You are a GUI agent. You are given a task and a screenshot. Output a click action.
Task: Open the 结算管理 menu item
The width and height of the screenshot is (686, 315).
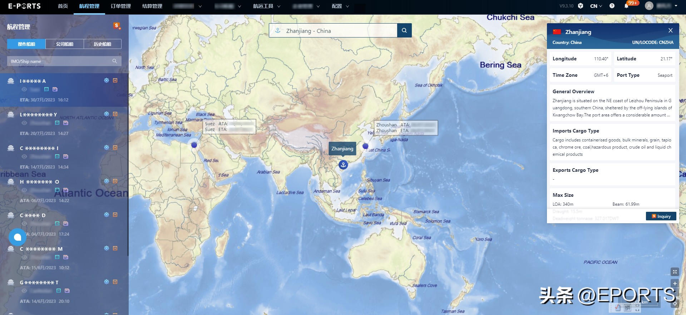(152, 6)
